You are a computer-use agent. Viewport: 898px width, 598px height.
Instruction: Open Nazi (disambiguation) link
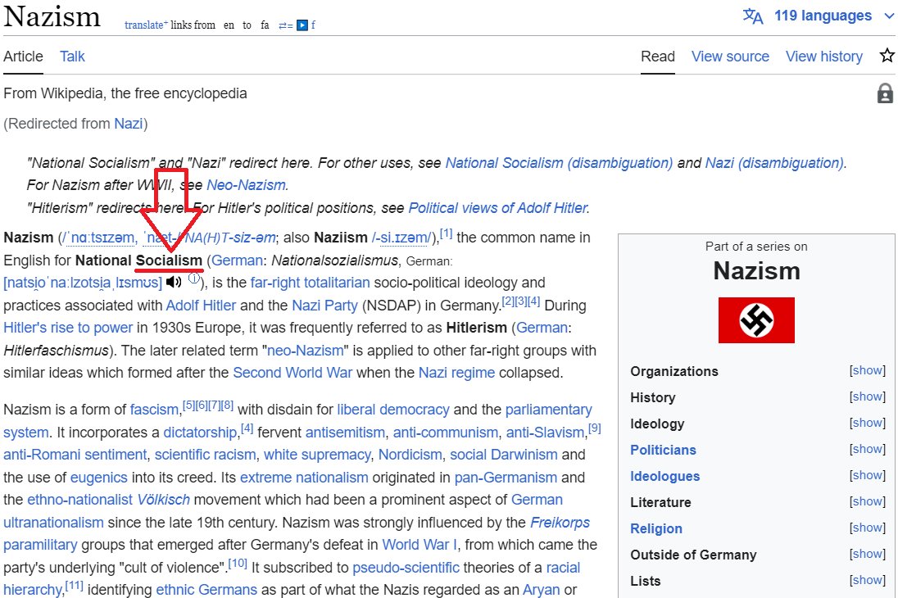pos(774,163)
